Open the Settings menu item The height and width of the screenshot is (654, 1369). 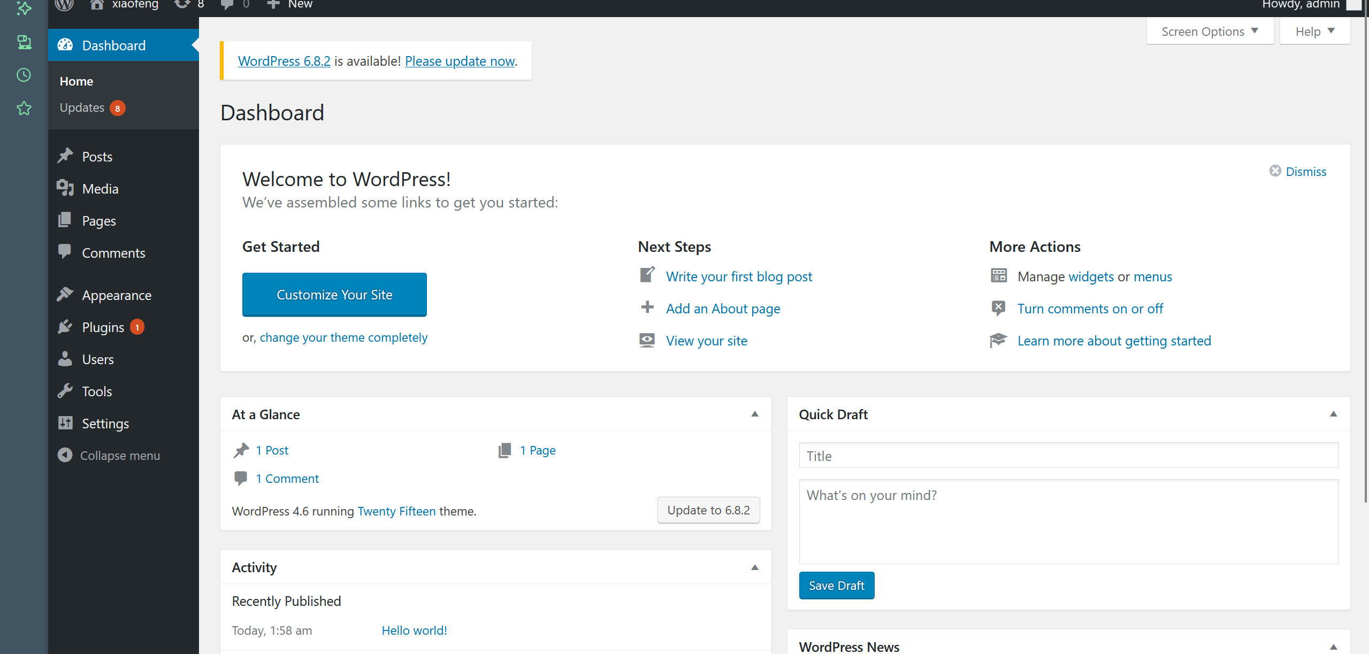124,424
